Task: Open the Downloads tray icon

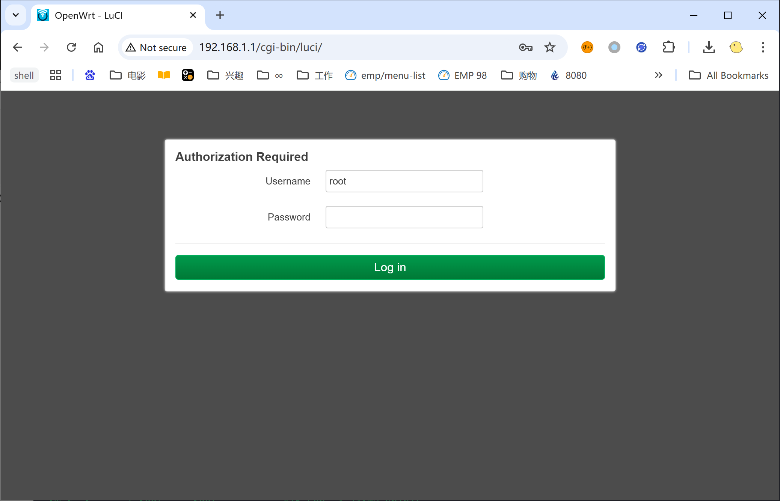Action: coord(709,47)
